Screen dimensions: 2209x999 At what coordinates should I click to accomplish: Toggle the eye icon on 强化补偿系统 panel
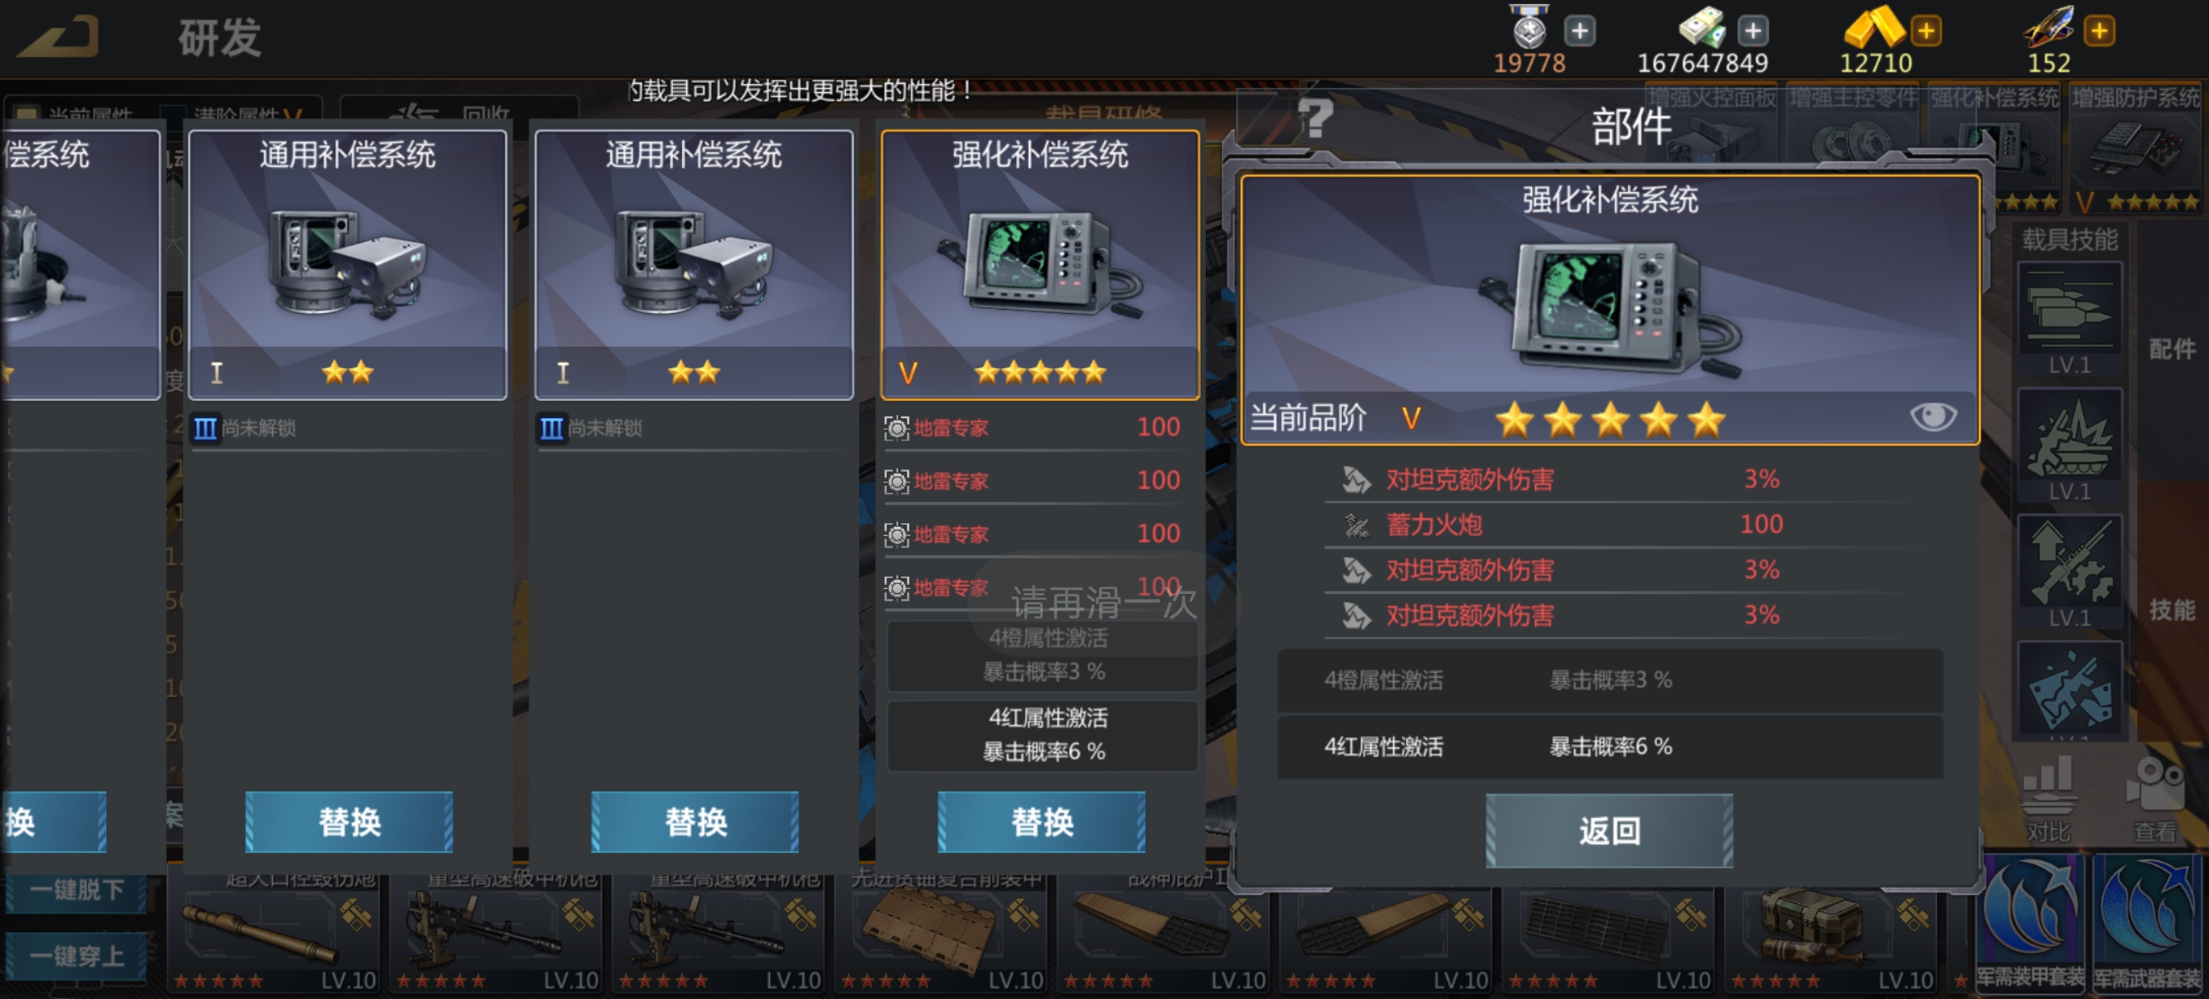pos(1933,417)
